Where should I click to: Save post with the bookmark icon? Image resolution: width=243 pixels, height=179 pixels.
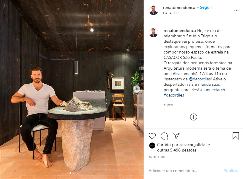pyautogui.click(x=236, y=136)
